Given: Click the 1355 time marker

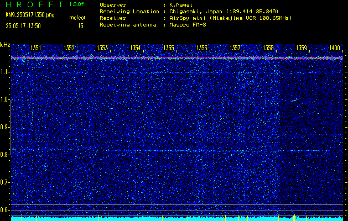Looking at the screenshot, I should pyautogui.click(x=169, y=48).
